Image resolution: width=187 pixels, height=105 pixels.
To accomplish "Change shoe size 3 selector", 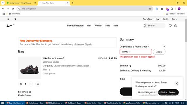I will coord(49,70).
